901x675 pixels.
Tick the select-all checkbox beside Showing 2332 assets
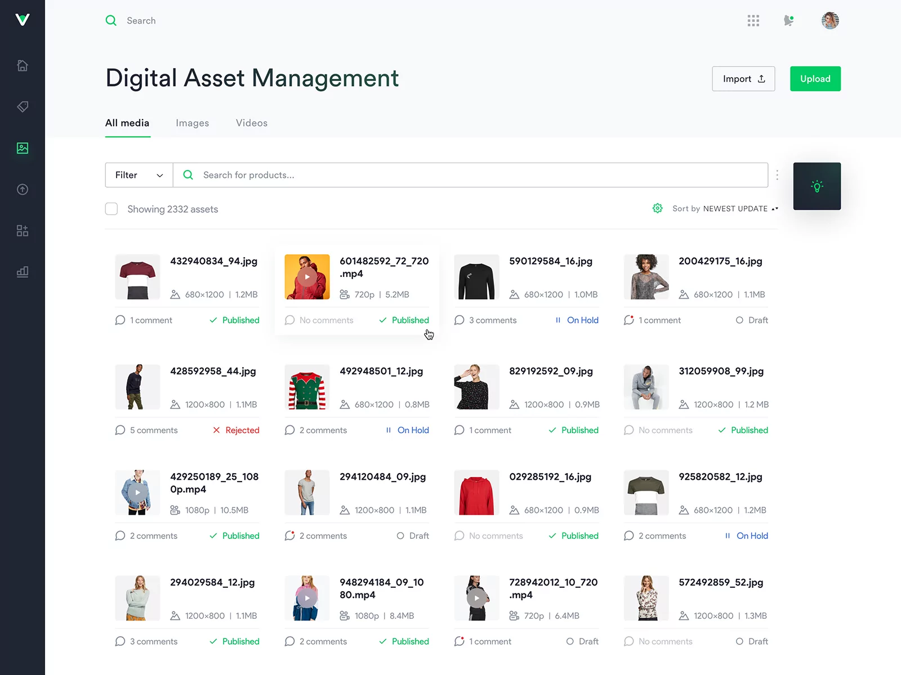[x=111, y=209]
